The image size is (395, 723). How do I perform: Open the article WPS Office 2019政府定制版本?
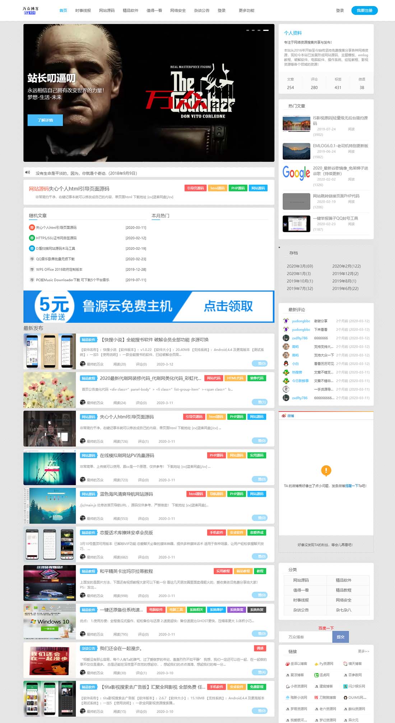pyautogui.click(x=59, y=269)
